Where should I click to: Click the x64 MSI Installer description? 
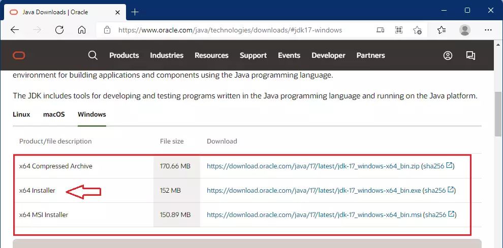pos(44,215)
